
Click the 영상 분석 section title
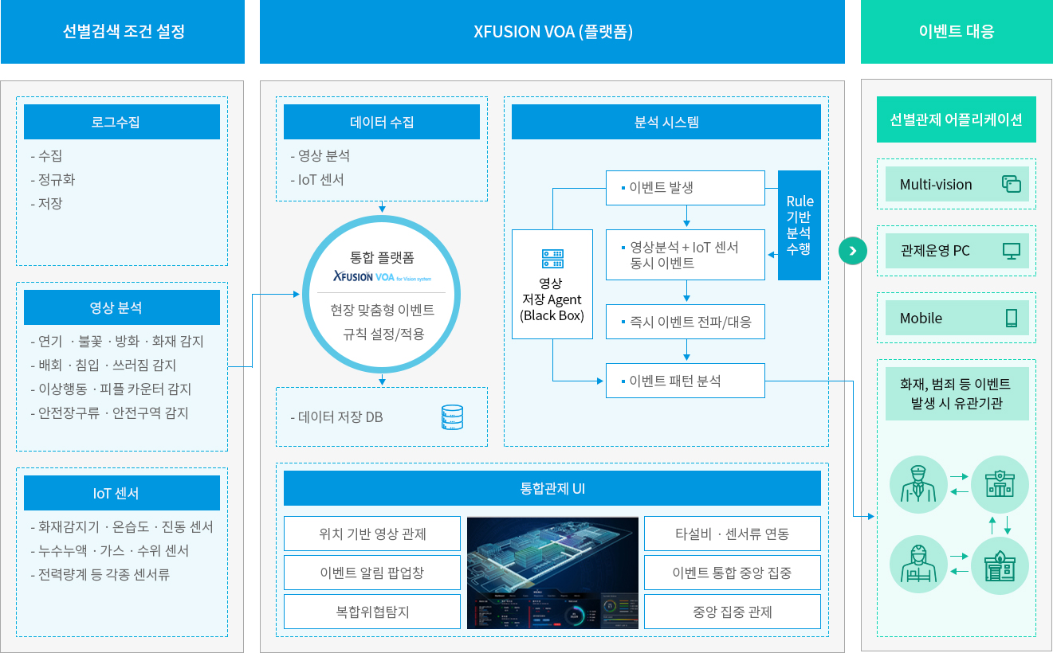[122, 307]
